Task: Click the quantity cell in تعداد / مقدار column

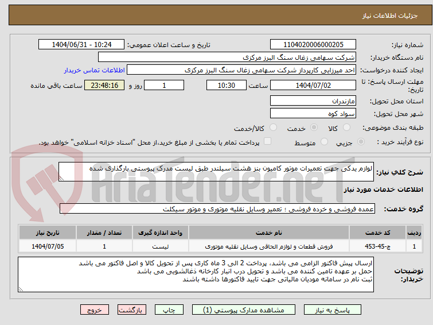Action: point(104,246)
